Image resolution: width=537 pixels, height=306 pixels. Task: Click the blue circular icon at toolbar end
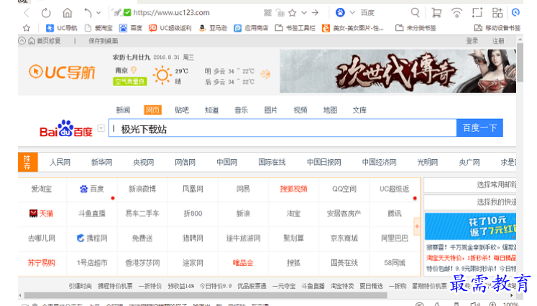click(x=515, y=13)
